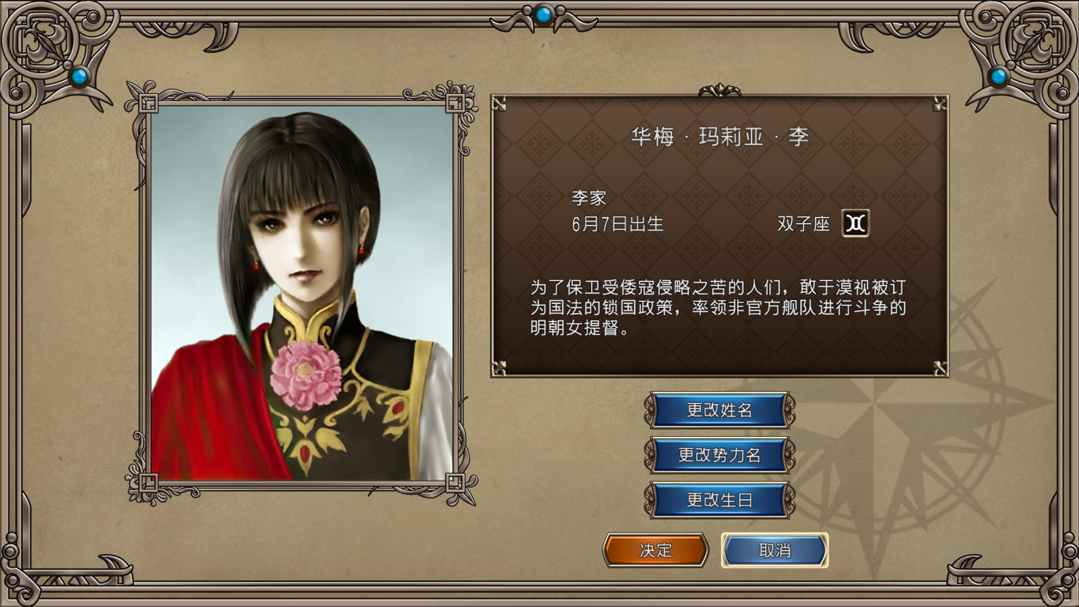The width and height of the screenshot is (1079, 607).
Task: Click the pink peony flower in portrait
Action: (x=306, y=375)
